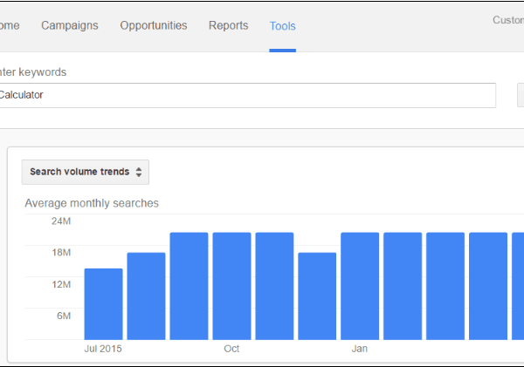This screenshot has height=367, width=524.
Task: Select the April bar in chart
Action: pyautogui.click(x=488, y=286)
